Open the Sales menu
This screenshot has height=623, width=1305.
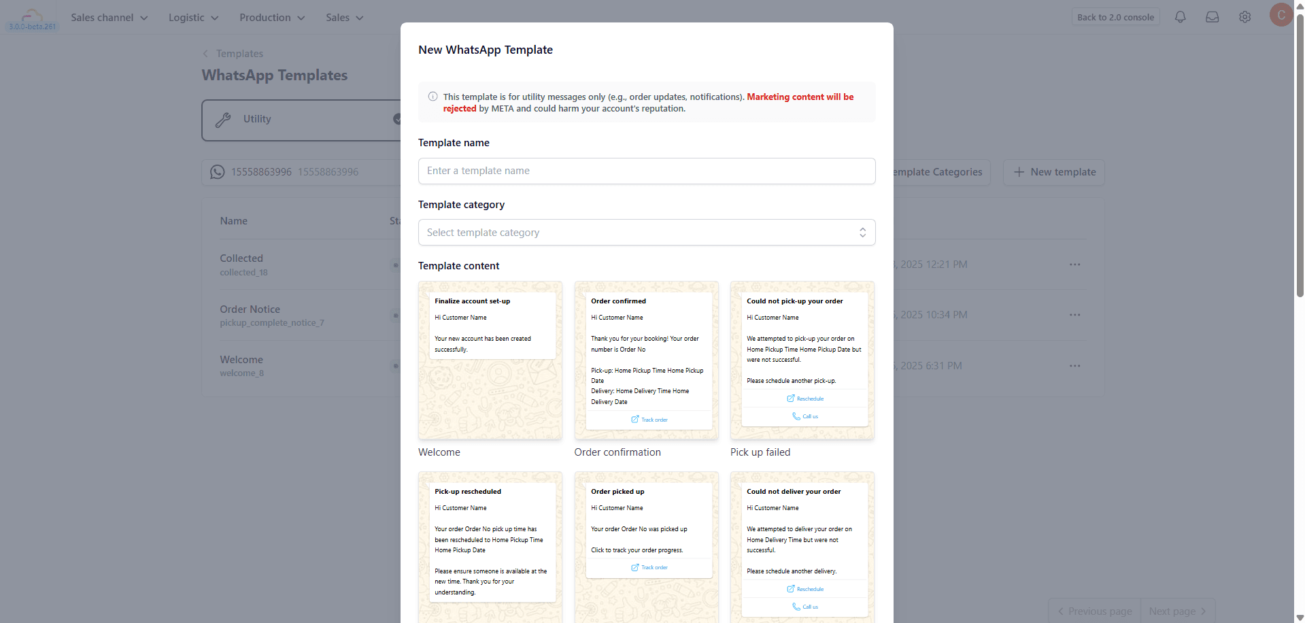344,18
